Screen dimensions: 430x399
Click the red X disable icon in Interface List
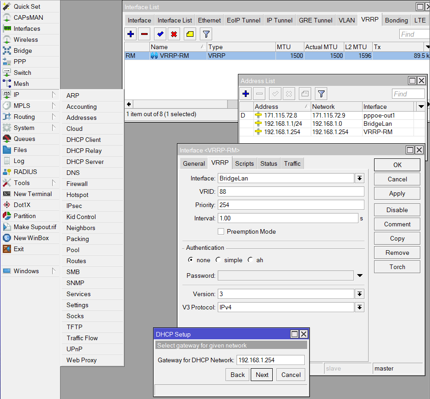[x=174, y=34]
